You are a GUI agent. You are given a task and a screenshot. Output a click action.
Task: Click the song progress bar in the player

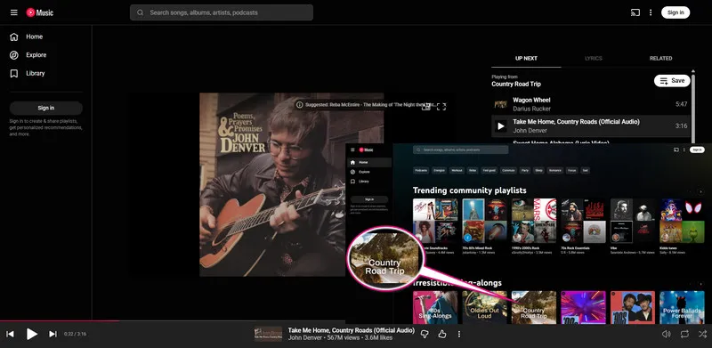point(173,321)
